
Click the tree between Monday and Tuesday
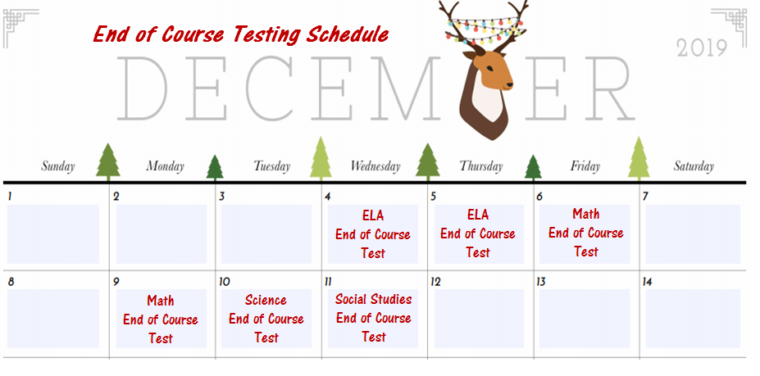pyautogui.click(x=215, y=167)
